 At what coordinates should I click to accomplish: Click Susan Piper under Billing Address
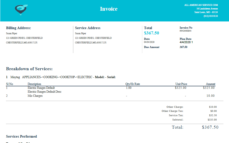[11, 33]
